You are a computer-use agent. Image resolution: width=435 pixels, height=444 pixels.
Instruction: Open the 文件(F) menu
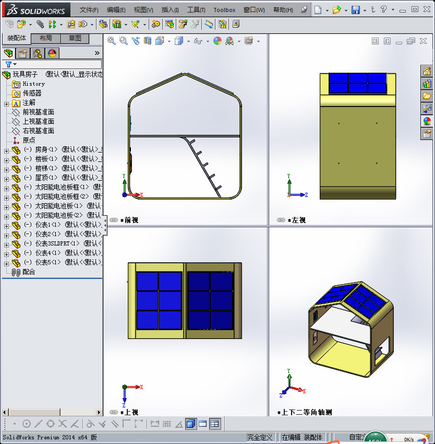(x=89, y=10)
